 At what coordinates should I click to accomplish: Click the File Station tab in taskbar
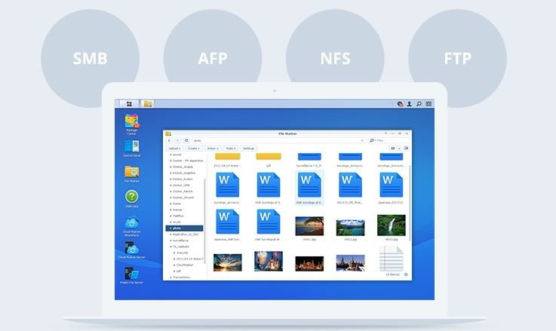click(x=148, y=104)
